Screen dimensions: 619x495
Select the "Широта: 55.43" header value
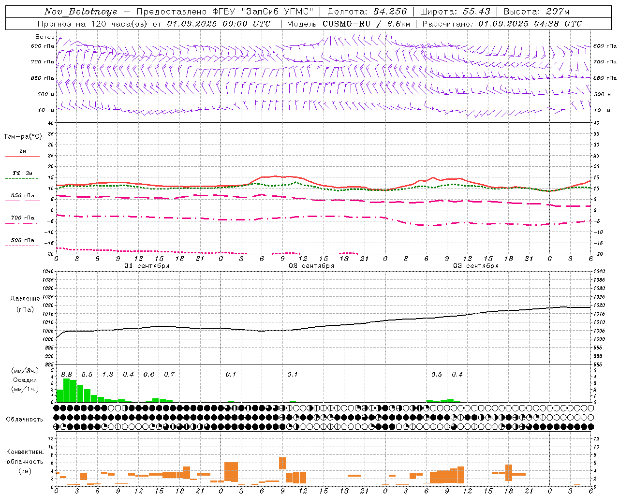tap(455, 12)
